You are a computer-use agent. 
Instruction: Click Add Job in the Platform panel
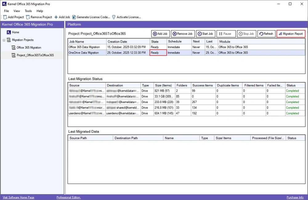pos(160,34)
